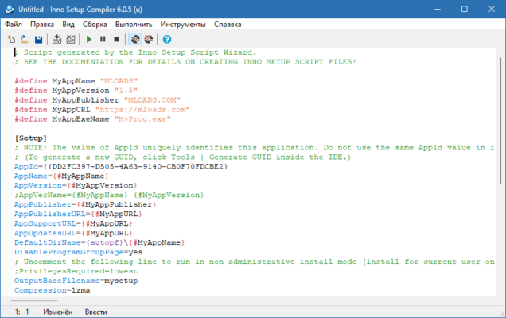This screenshot has height=318, width=506.
Task: Click the "To generate a new GUID" comment
Action: coord(183,157)
